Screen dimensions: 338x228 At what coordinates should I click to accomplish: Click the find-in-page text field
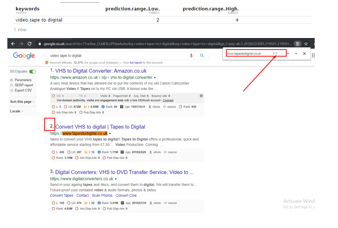point(249,54)
